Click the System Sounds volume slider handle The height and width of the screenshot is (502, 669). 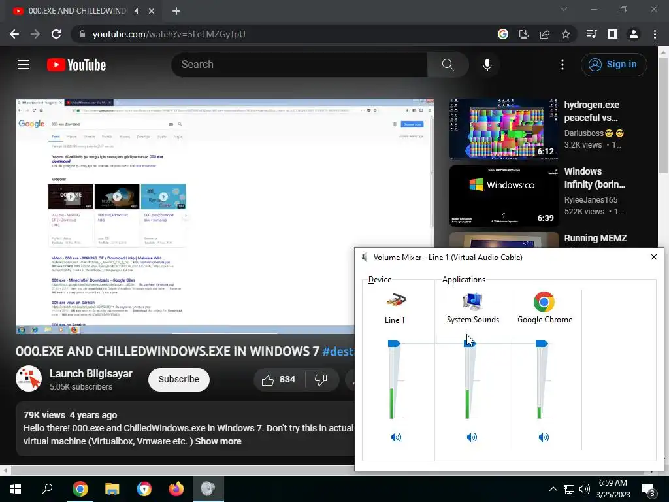pyautogui.click(x=469, y=343)
